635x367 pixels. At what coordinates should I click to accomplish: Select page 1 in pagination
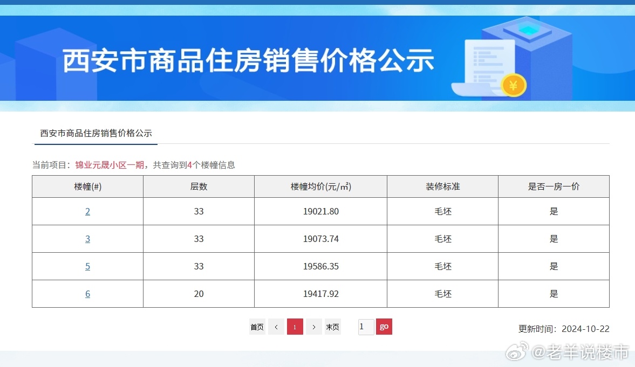click(x=295, y=327)
